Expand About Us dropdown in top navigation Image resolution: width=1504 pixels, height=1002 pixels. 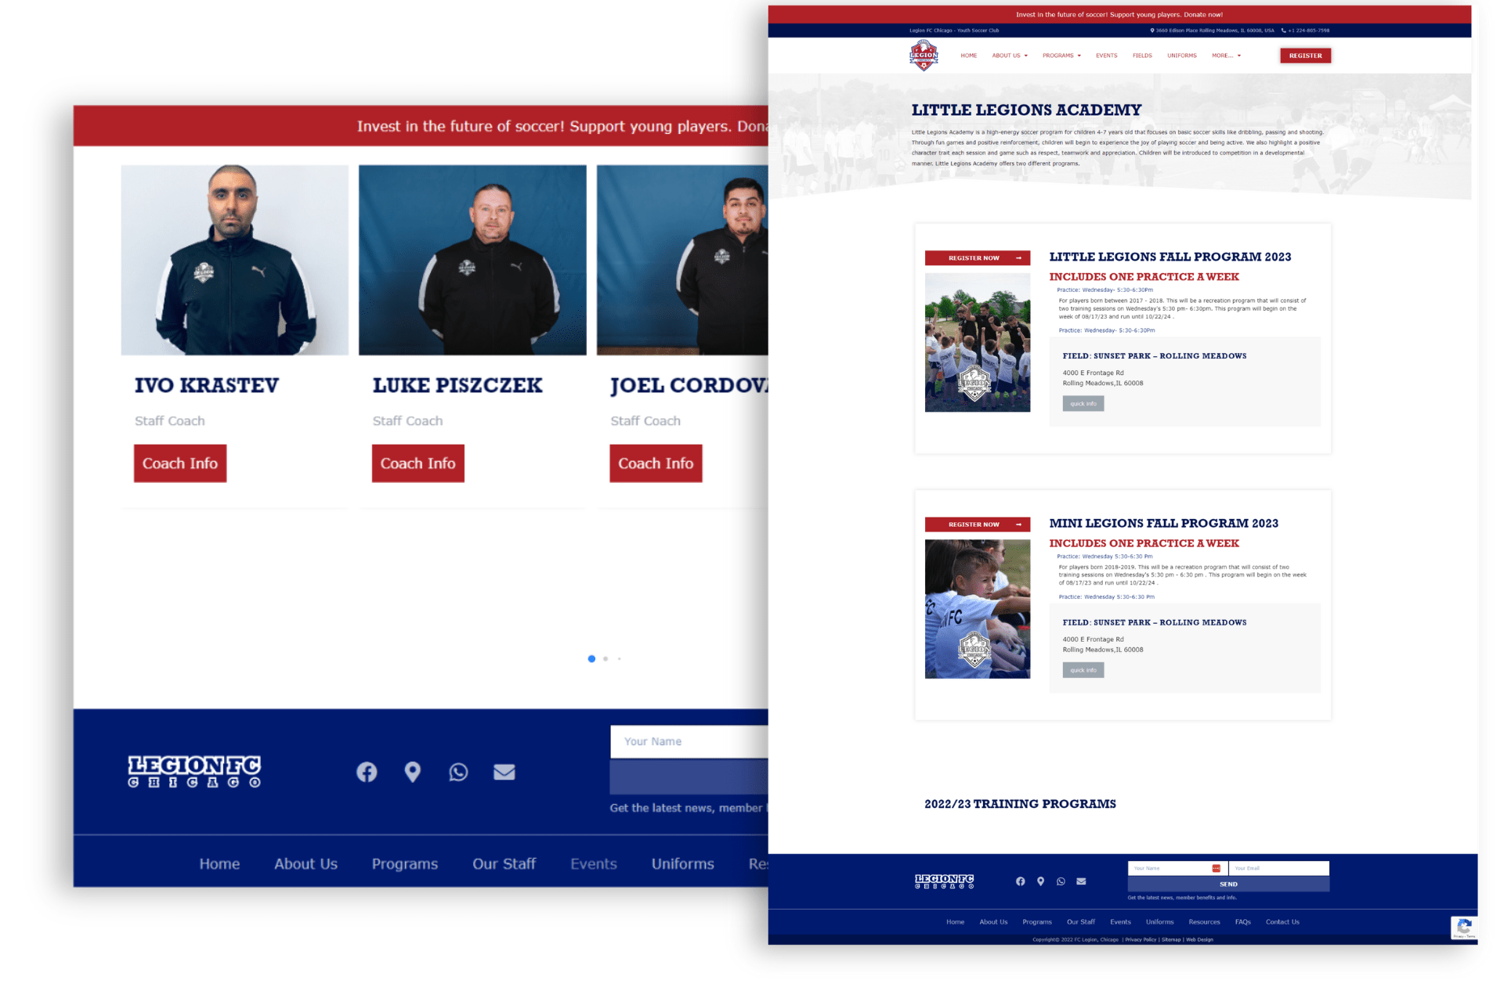tap(1010, 56)
